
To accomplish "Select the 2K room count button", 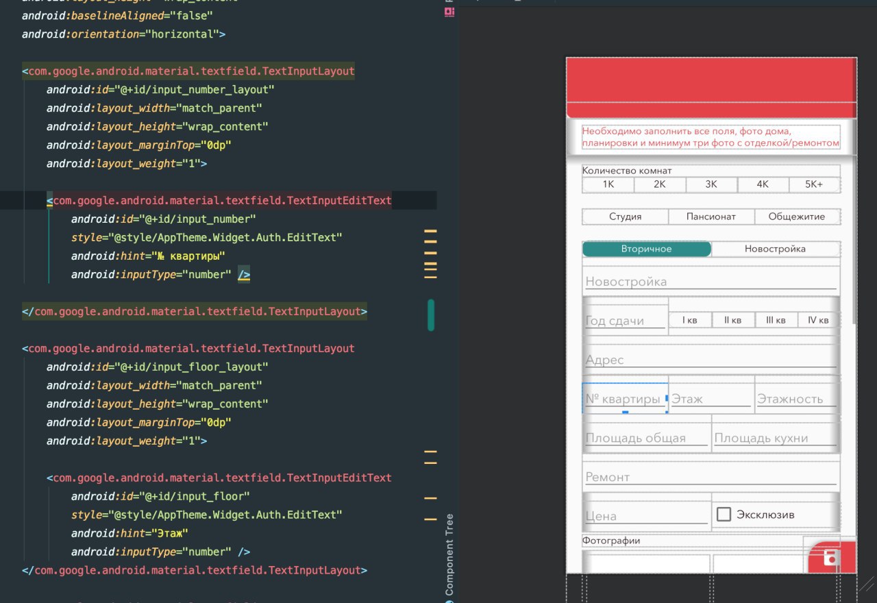I will tap(660, 184).
